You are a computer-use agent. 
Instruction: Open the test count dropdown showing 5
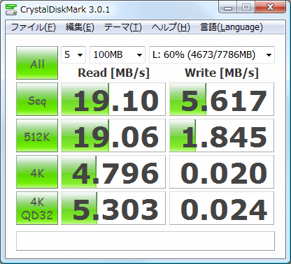click(x=73, y=54)
